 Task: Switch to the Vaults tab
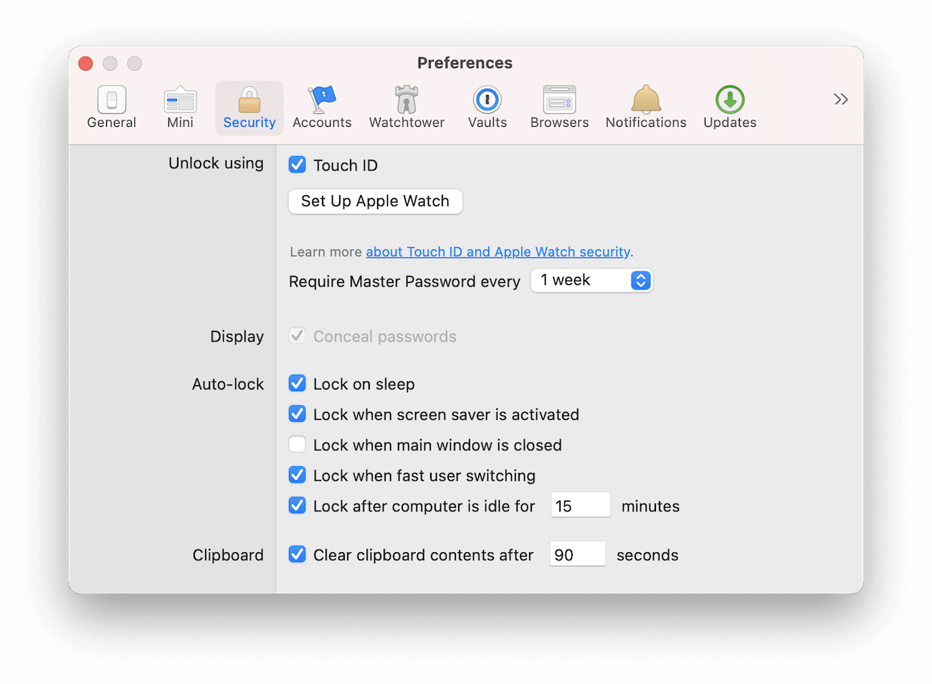pos(487,107)
